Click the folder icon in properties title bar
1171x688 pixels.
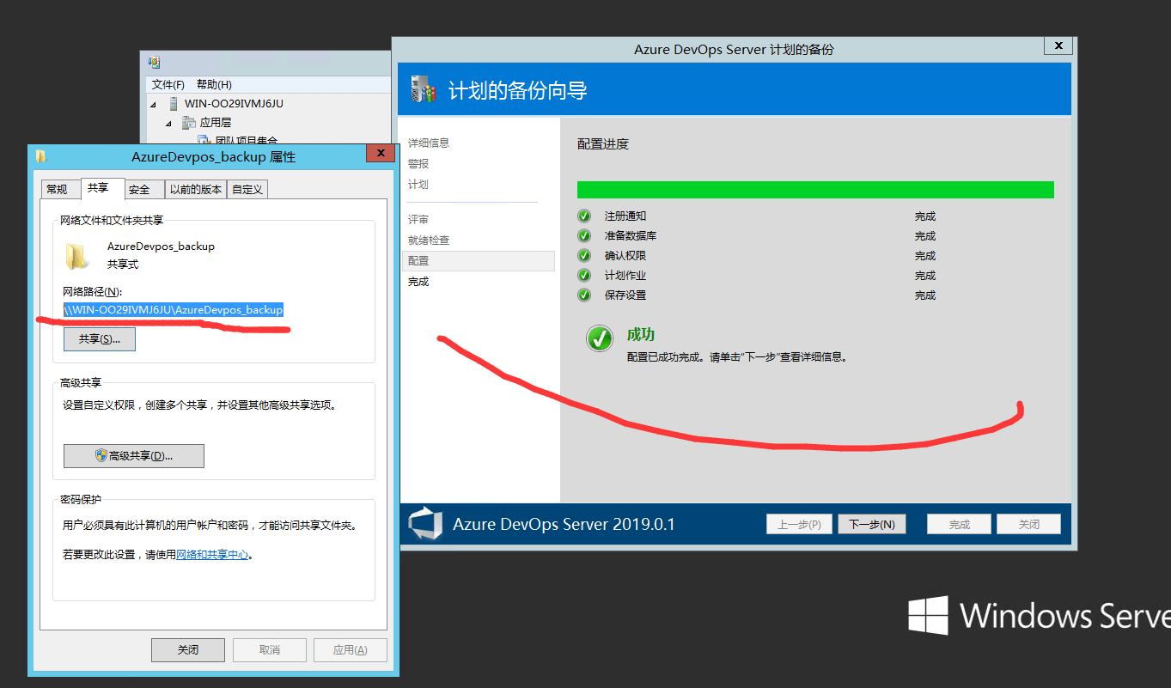point(40,156)
